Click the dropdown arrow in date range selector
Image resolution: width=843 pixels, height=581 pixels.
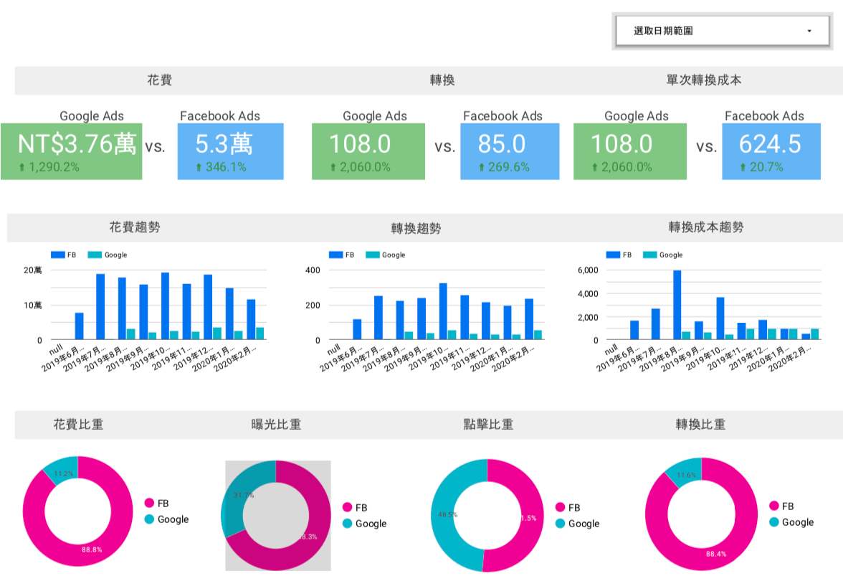[x=809, y=32]
